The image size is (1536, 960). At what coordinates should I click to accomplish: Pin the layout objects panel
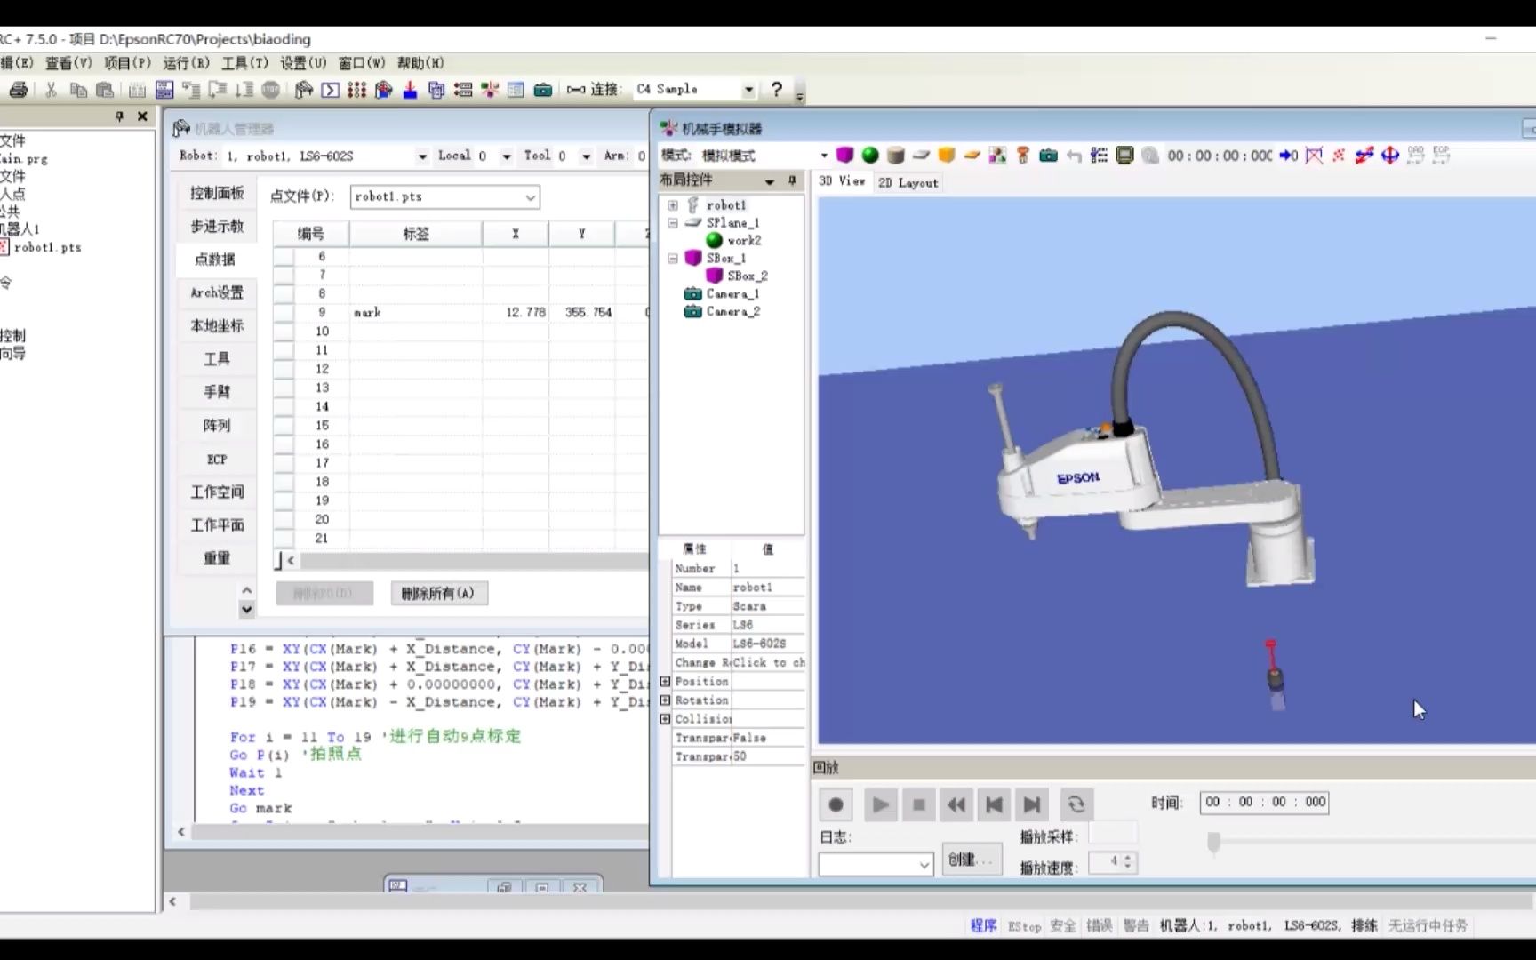click(x=792, y=180)
